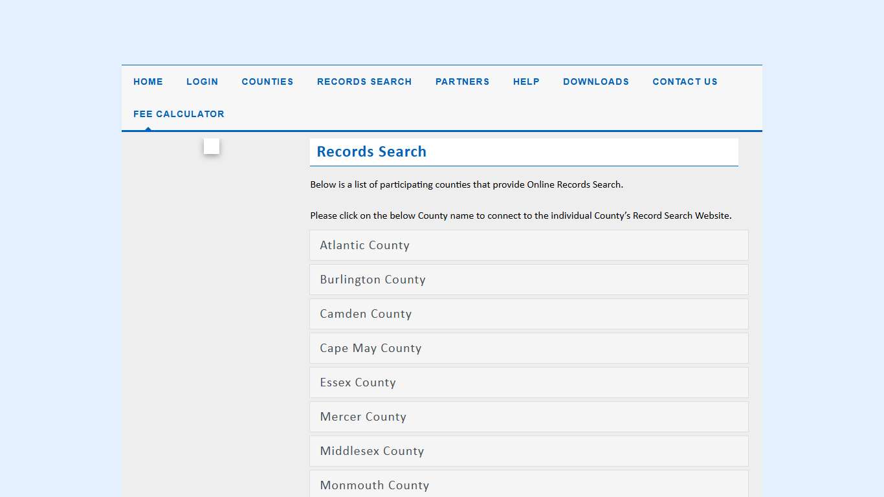Open Essex County records search

pos(358,382)
